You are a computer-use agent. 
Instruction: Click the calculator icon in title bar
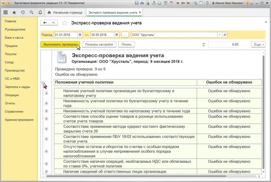pos(166,3)
